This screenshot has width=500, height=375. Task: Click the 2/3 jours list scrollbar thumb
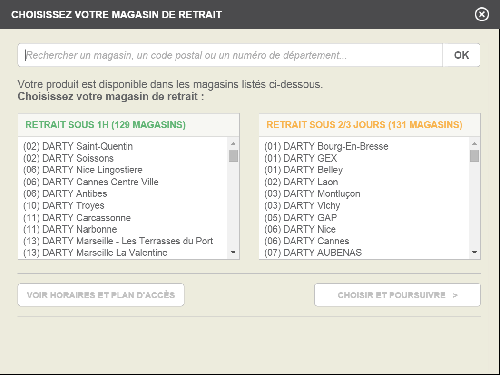pyautogui.click(x=474, y=156)
